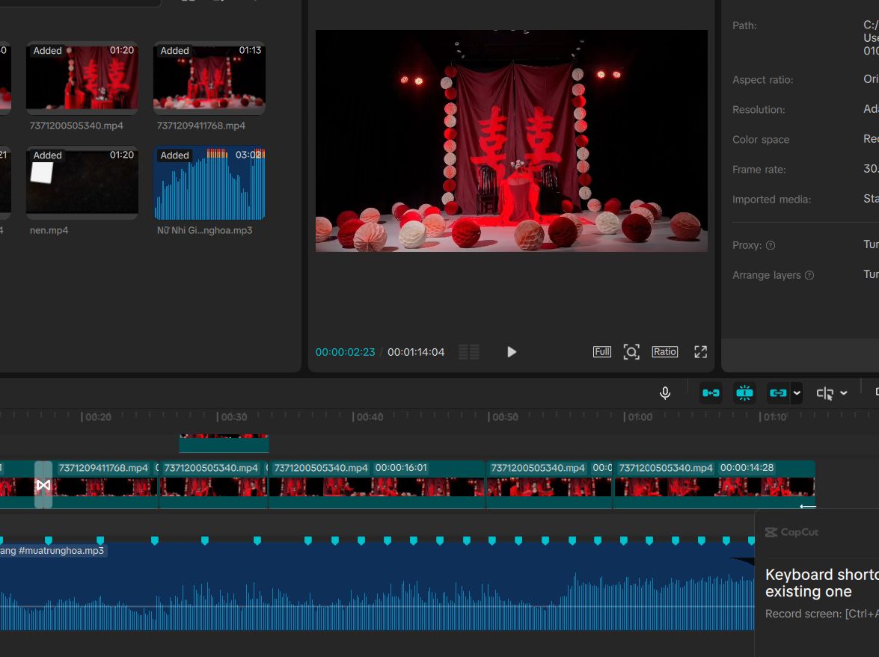
Task: Click the current timecode 00:00:02:23
Action: pyautogui.click(x=346, y=352)
